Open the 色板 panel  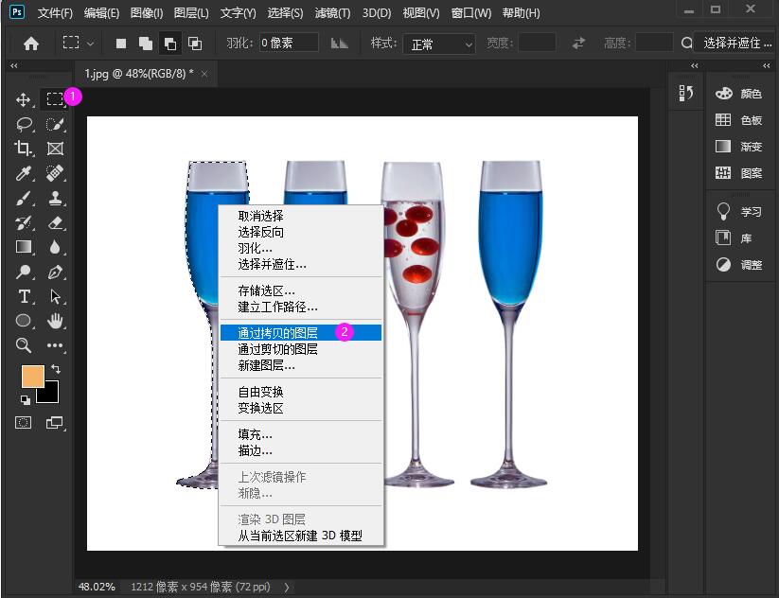click(x=738, y=120)
